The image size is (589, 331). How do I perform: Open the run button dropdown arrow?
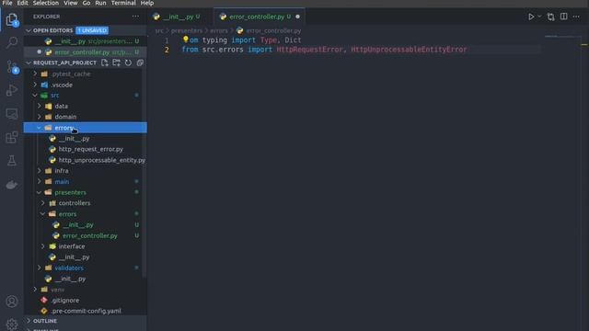pyautogui.click(x=539, y=17)
